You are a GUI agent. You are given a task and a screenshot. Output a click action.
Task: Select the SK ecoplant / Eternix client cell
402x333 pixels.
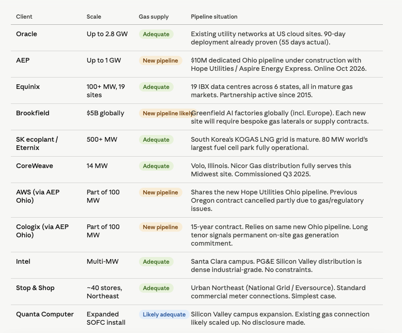(37, 143)
